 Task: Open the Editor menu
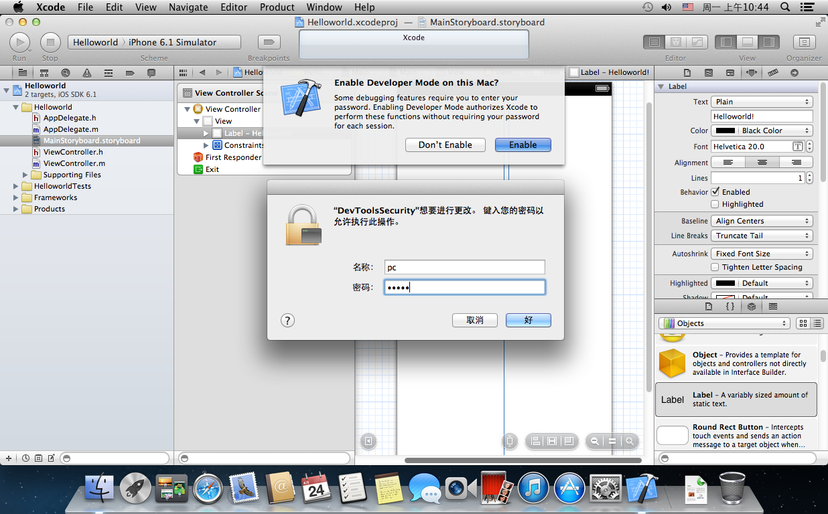pyautogui.click(x=234, y=7)
